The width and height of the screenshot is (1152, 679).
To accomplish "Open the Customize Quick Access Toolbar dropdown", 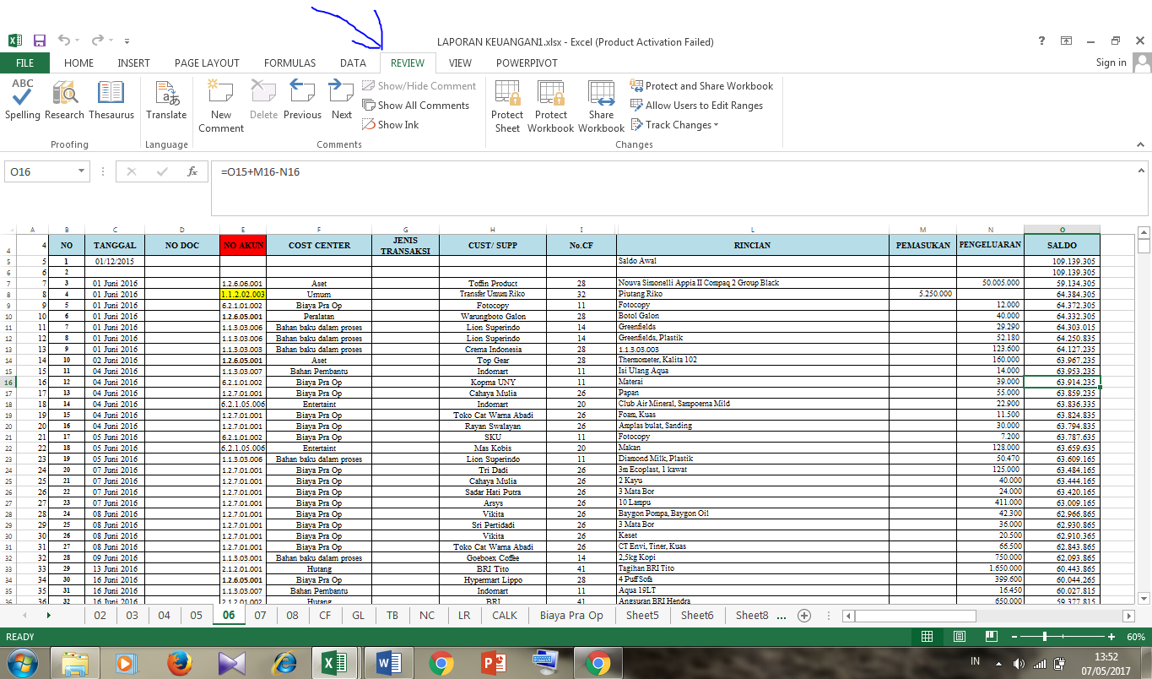I will (127, 41).
